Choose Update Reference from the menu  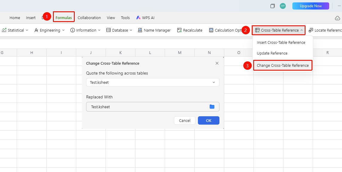click(x=272, y=53)
